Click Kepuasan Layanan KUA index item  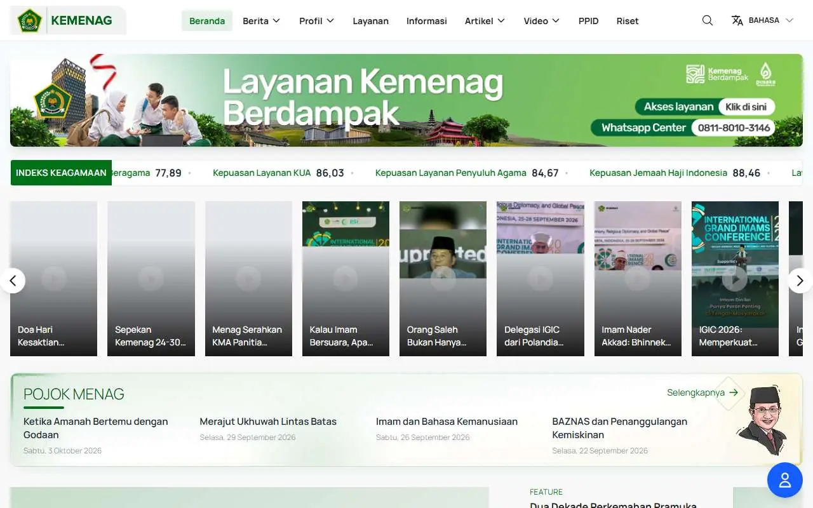click(x=278, y=173)
